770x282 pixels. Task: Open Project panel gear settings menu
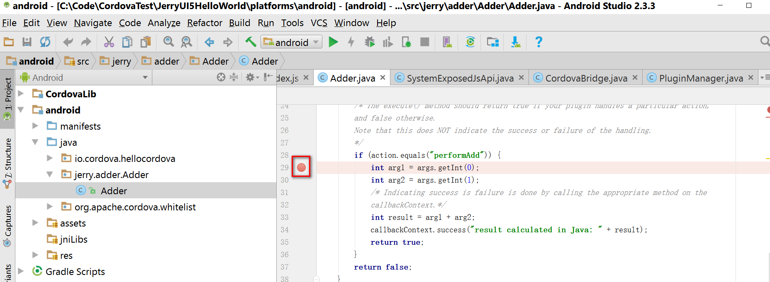(252, 77)
